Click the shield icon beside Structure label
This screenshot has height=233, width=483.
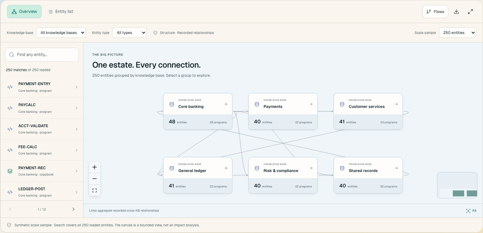click(155, 33)
